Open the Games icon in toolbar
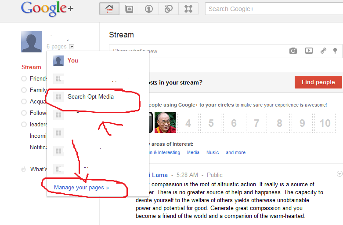 point(188,9)
